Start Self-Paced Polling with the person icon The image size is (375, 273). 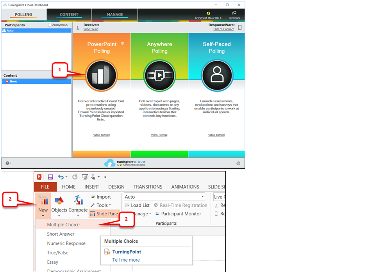[x=217, y=76]
